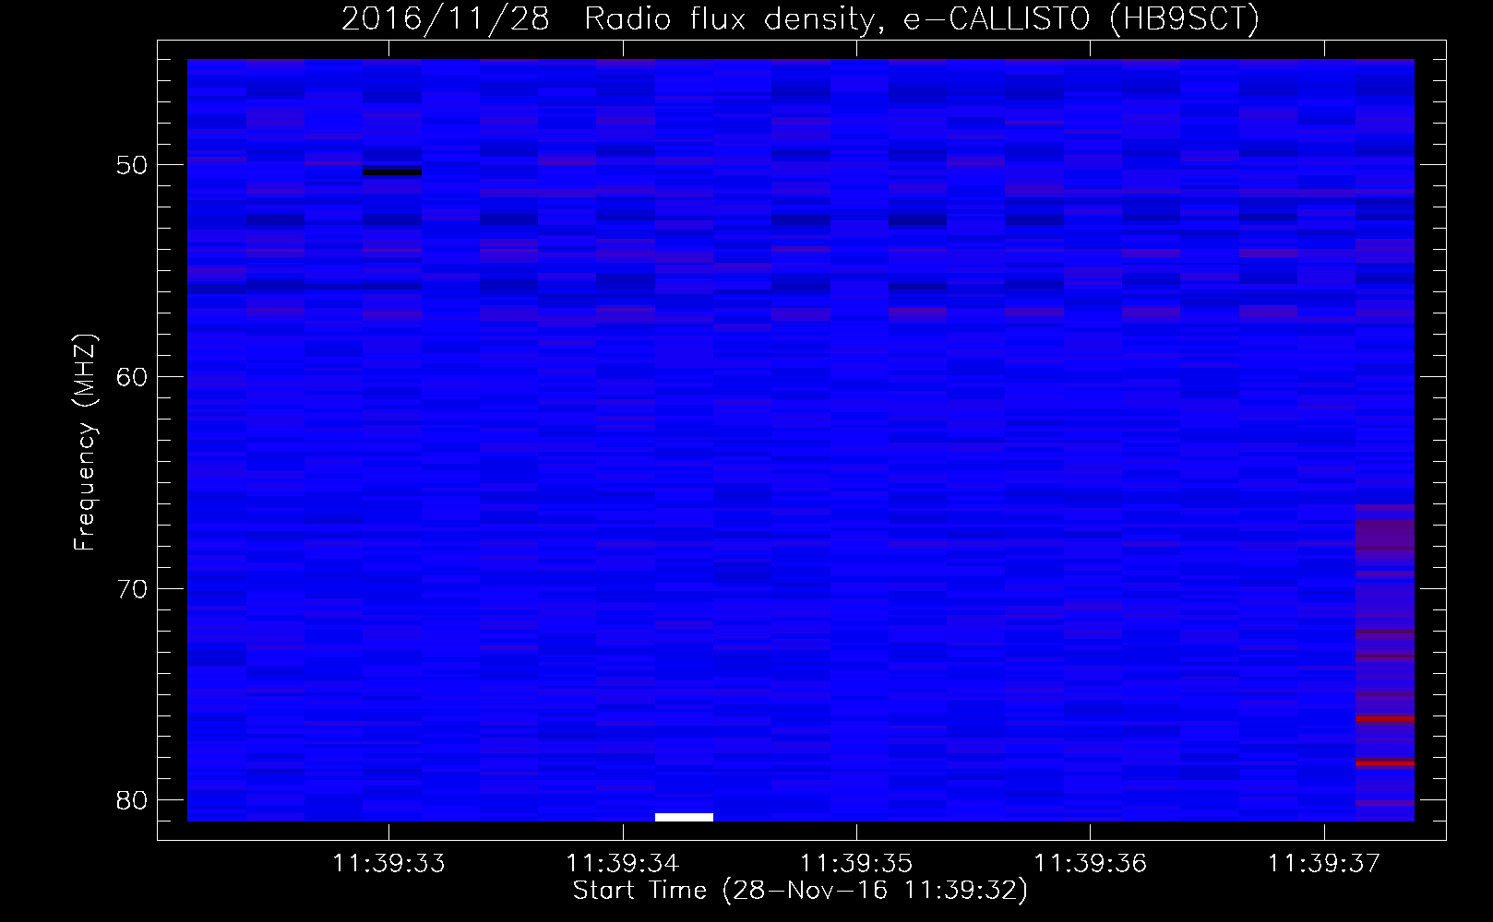Click the frequency tick label "50"
Screen dimensions: 1493x922
click(x=132, y=165)
